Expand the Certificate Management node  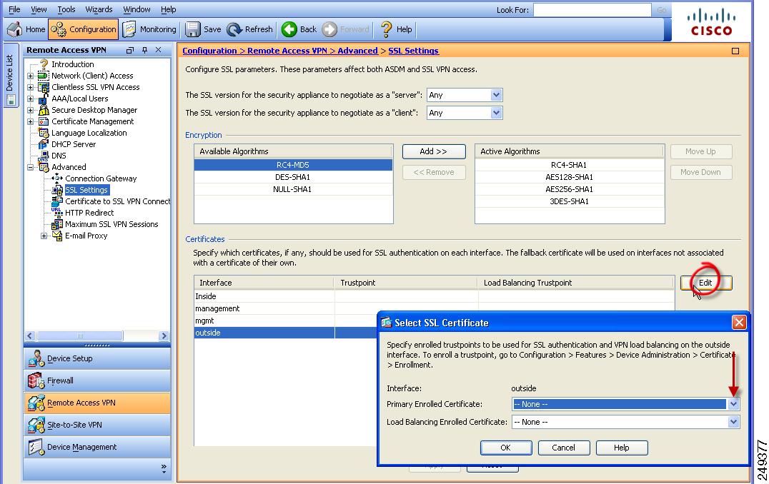point(31,121)
